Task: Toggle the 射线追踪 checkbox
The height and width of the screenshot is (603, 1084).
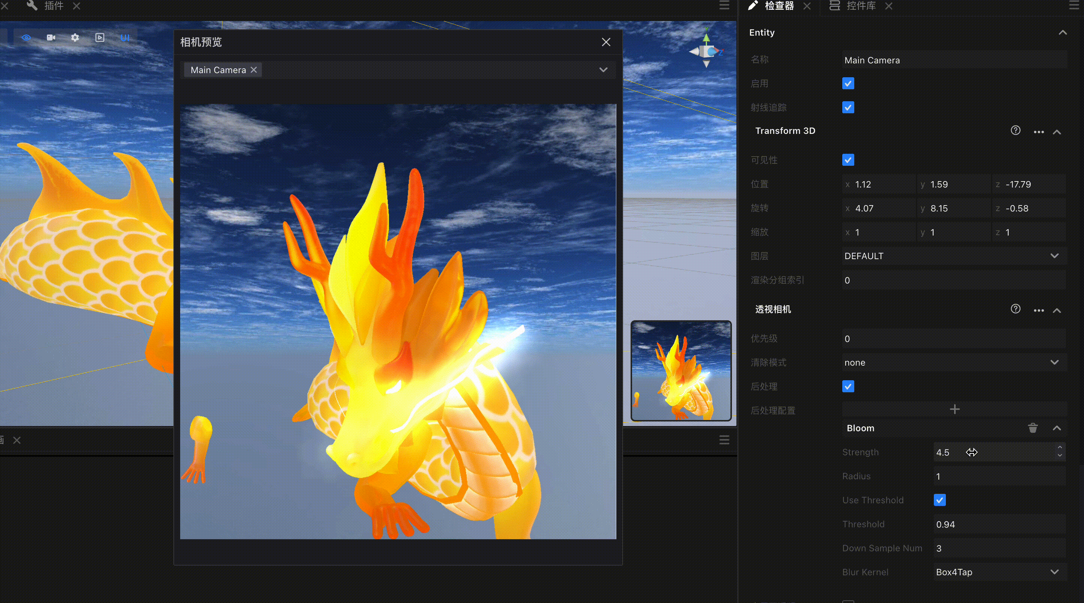Action: tap(848, 107)
